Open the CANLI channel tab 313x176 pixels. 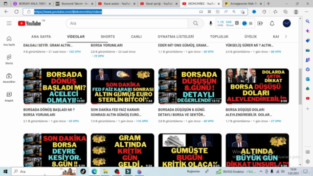(x=136, y=37)
